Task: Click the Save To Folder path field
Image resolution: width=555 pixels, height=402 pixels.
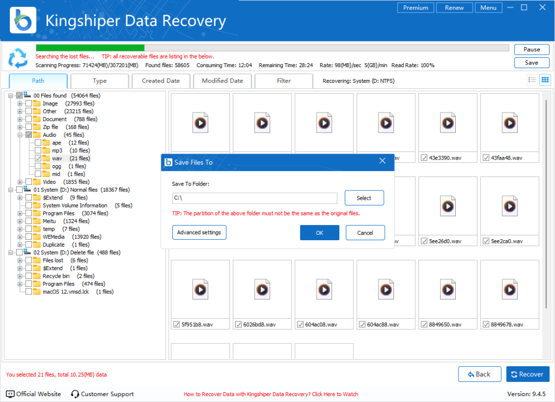Action: pyautogui.click(x=255, y=198)
